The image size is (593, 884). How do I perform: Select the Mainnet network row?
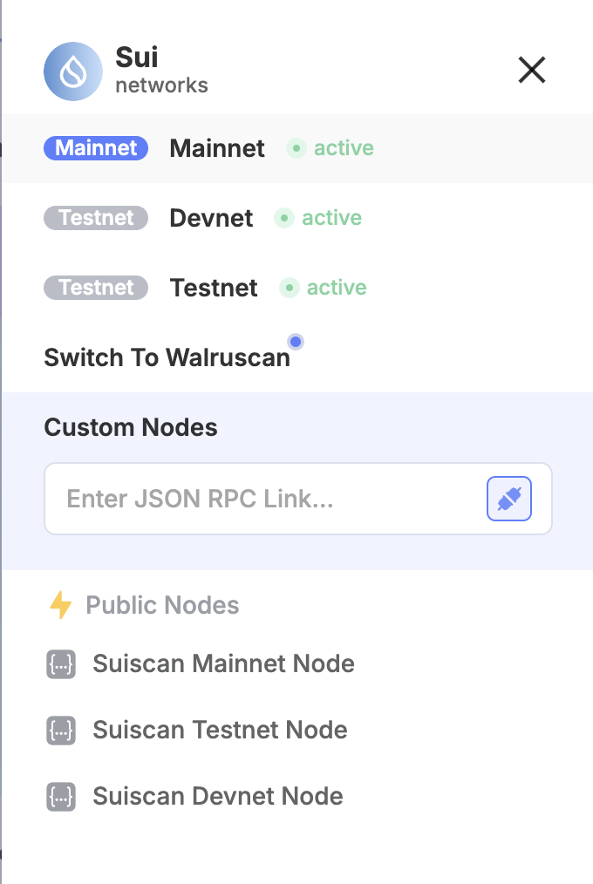point(297,148)
